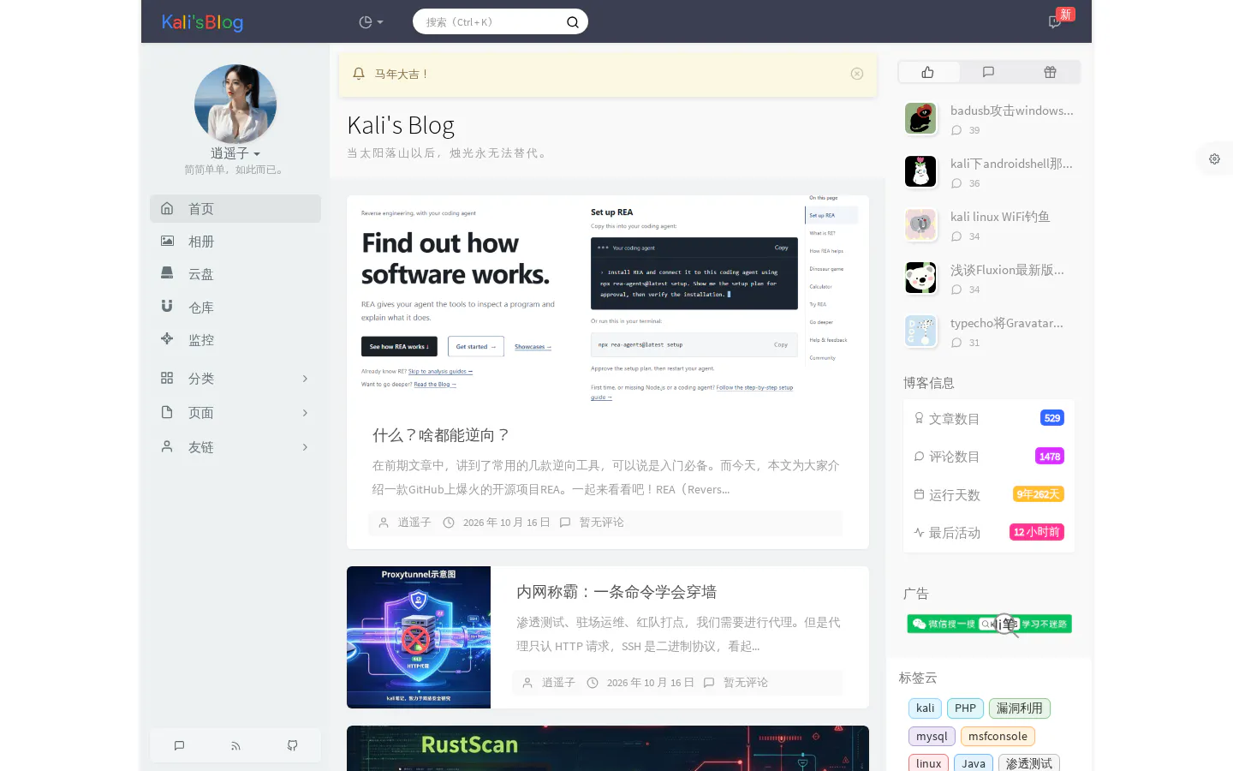Click the comment icon in sidebar footer

pyautogui.click(x=179, y=745)
